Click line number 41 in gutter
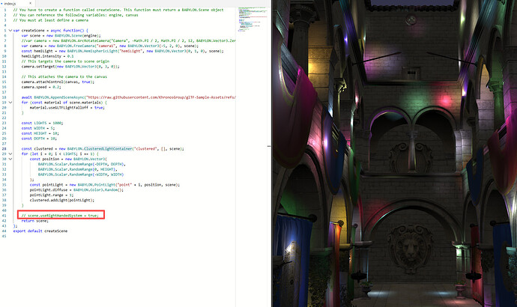 (4, 216)
